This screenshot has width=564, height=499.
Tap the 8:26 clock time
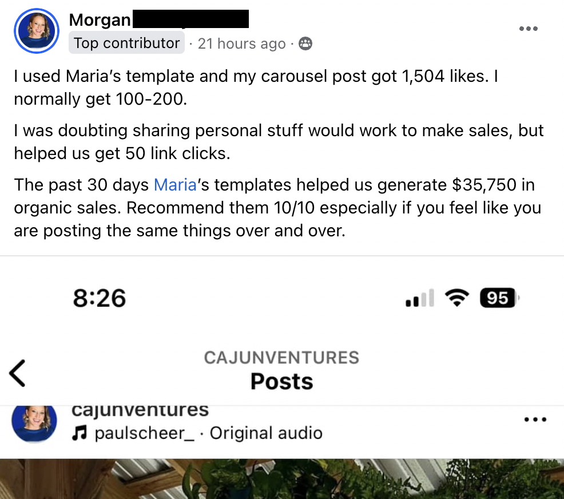pos(99,298)
